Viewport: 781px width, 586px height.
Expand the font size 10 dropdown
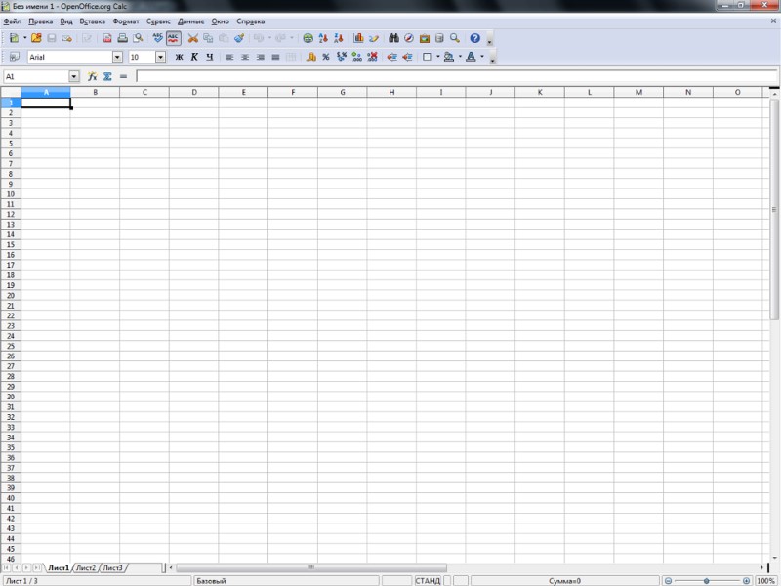click(160, 57)
